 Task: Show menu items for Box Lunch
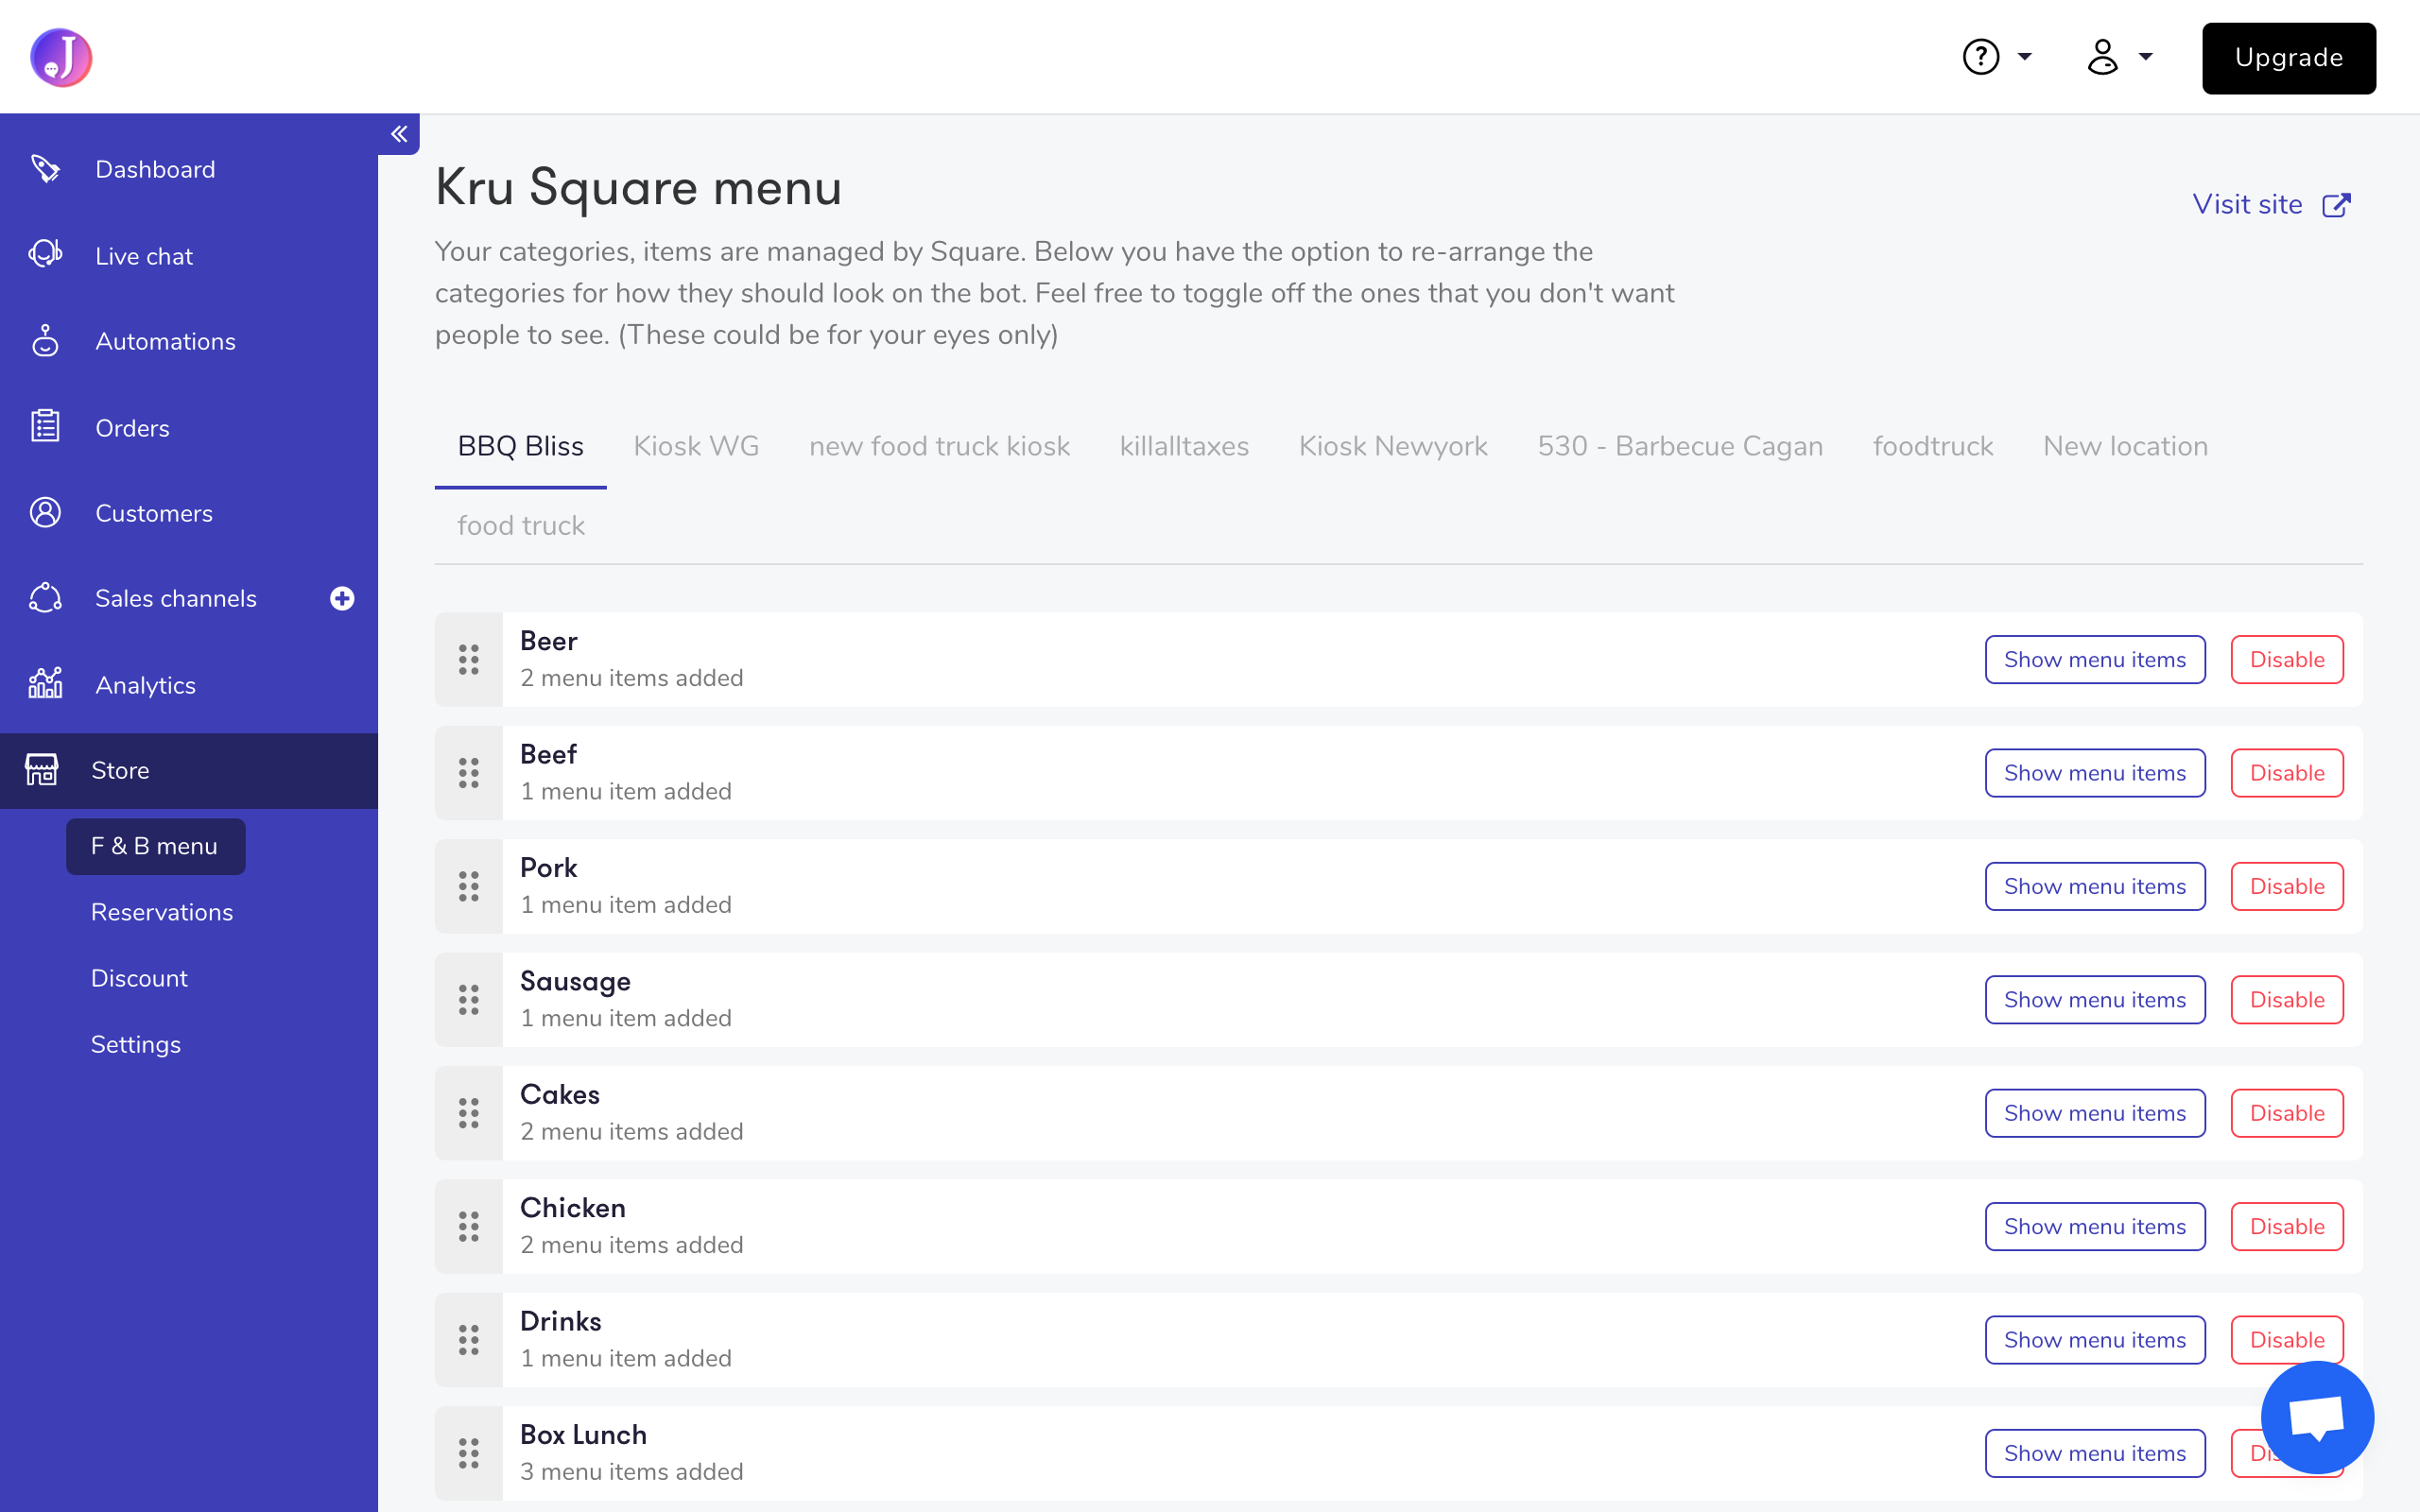coord(2095,1454)
